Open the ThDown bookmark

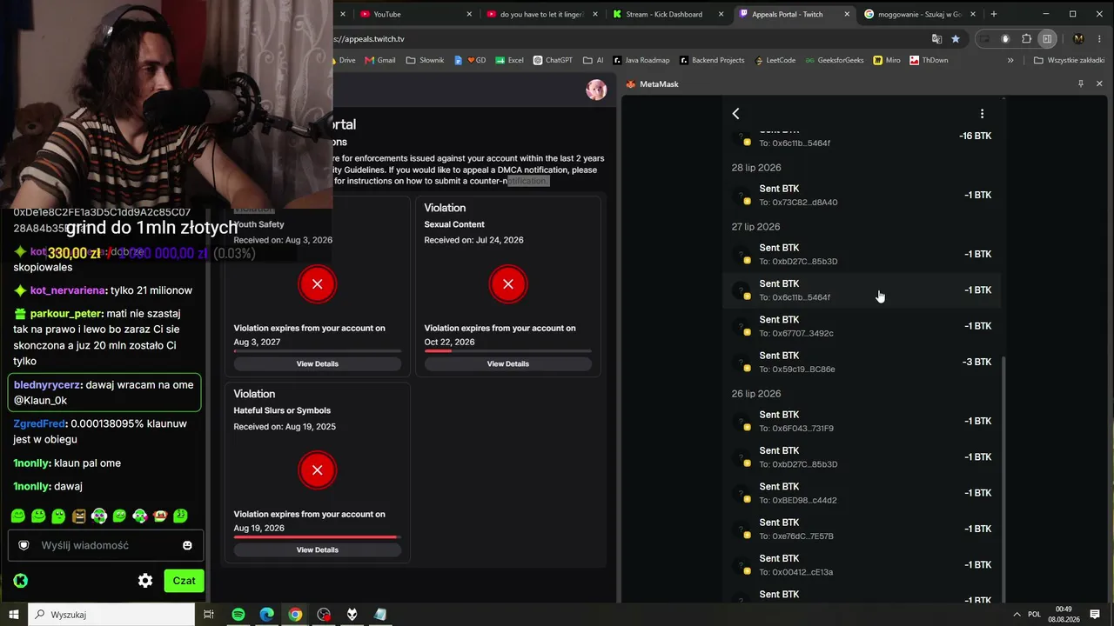click(x=929, y=61)
